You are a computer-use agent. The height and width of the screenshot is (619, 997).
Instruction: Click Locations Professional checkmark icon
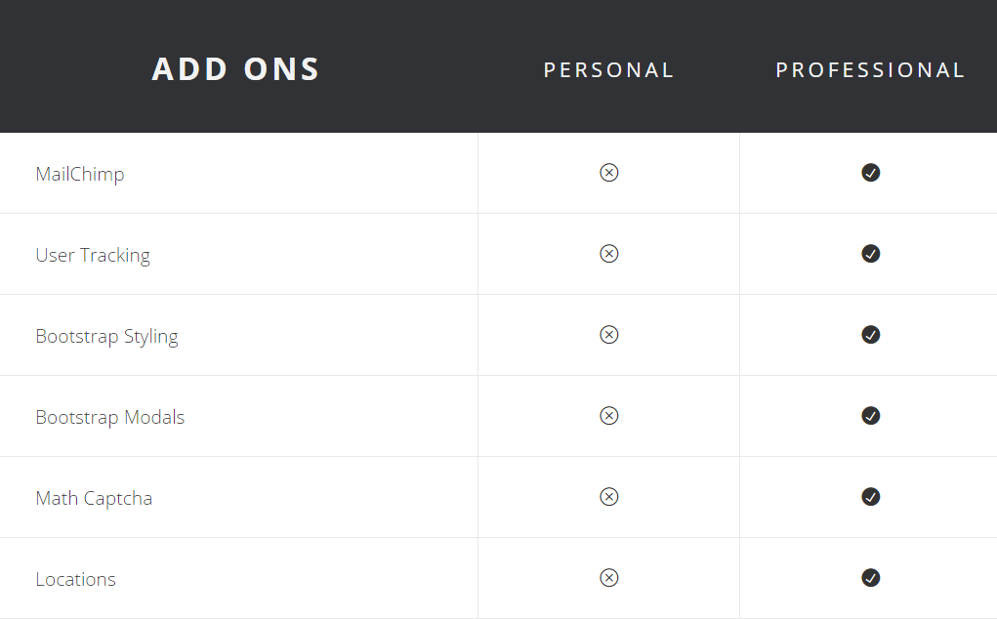[x=870, y=578]
